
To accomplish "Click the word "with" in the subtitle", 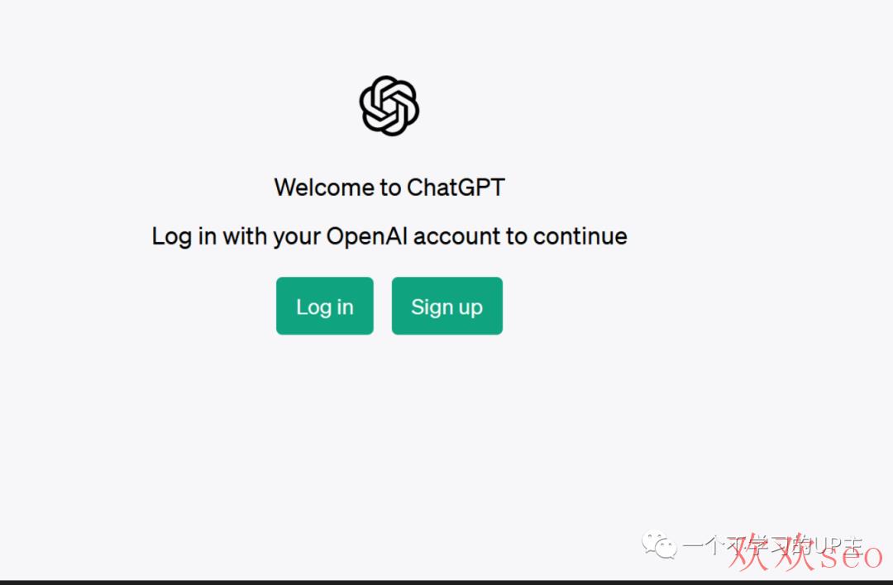I will (245, 236).
